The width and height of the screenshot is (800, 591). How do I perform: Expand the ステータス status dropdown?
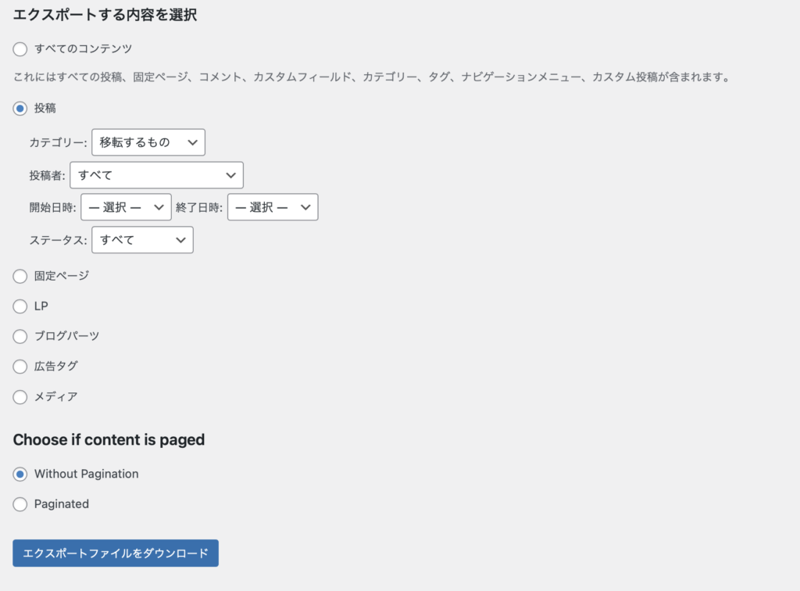142,240
